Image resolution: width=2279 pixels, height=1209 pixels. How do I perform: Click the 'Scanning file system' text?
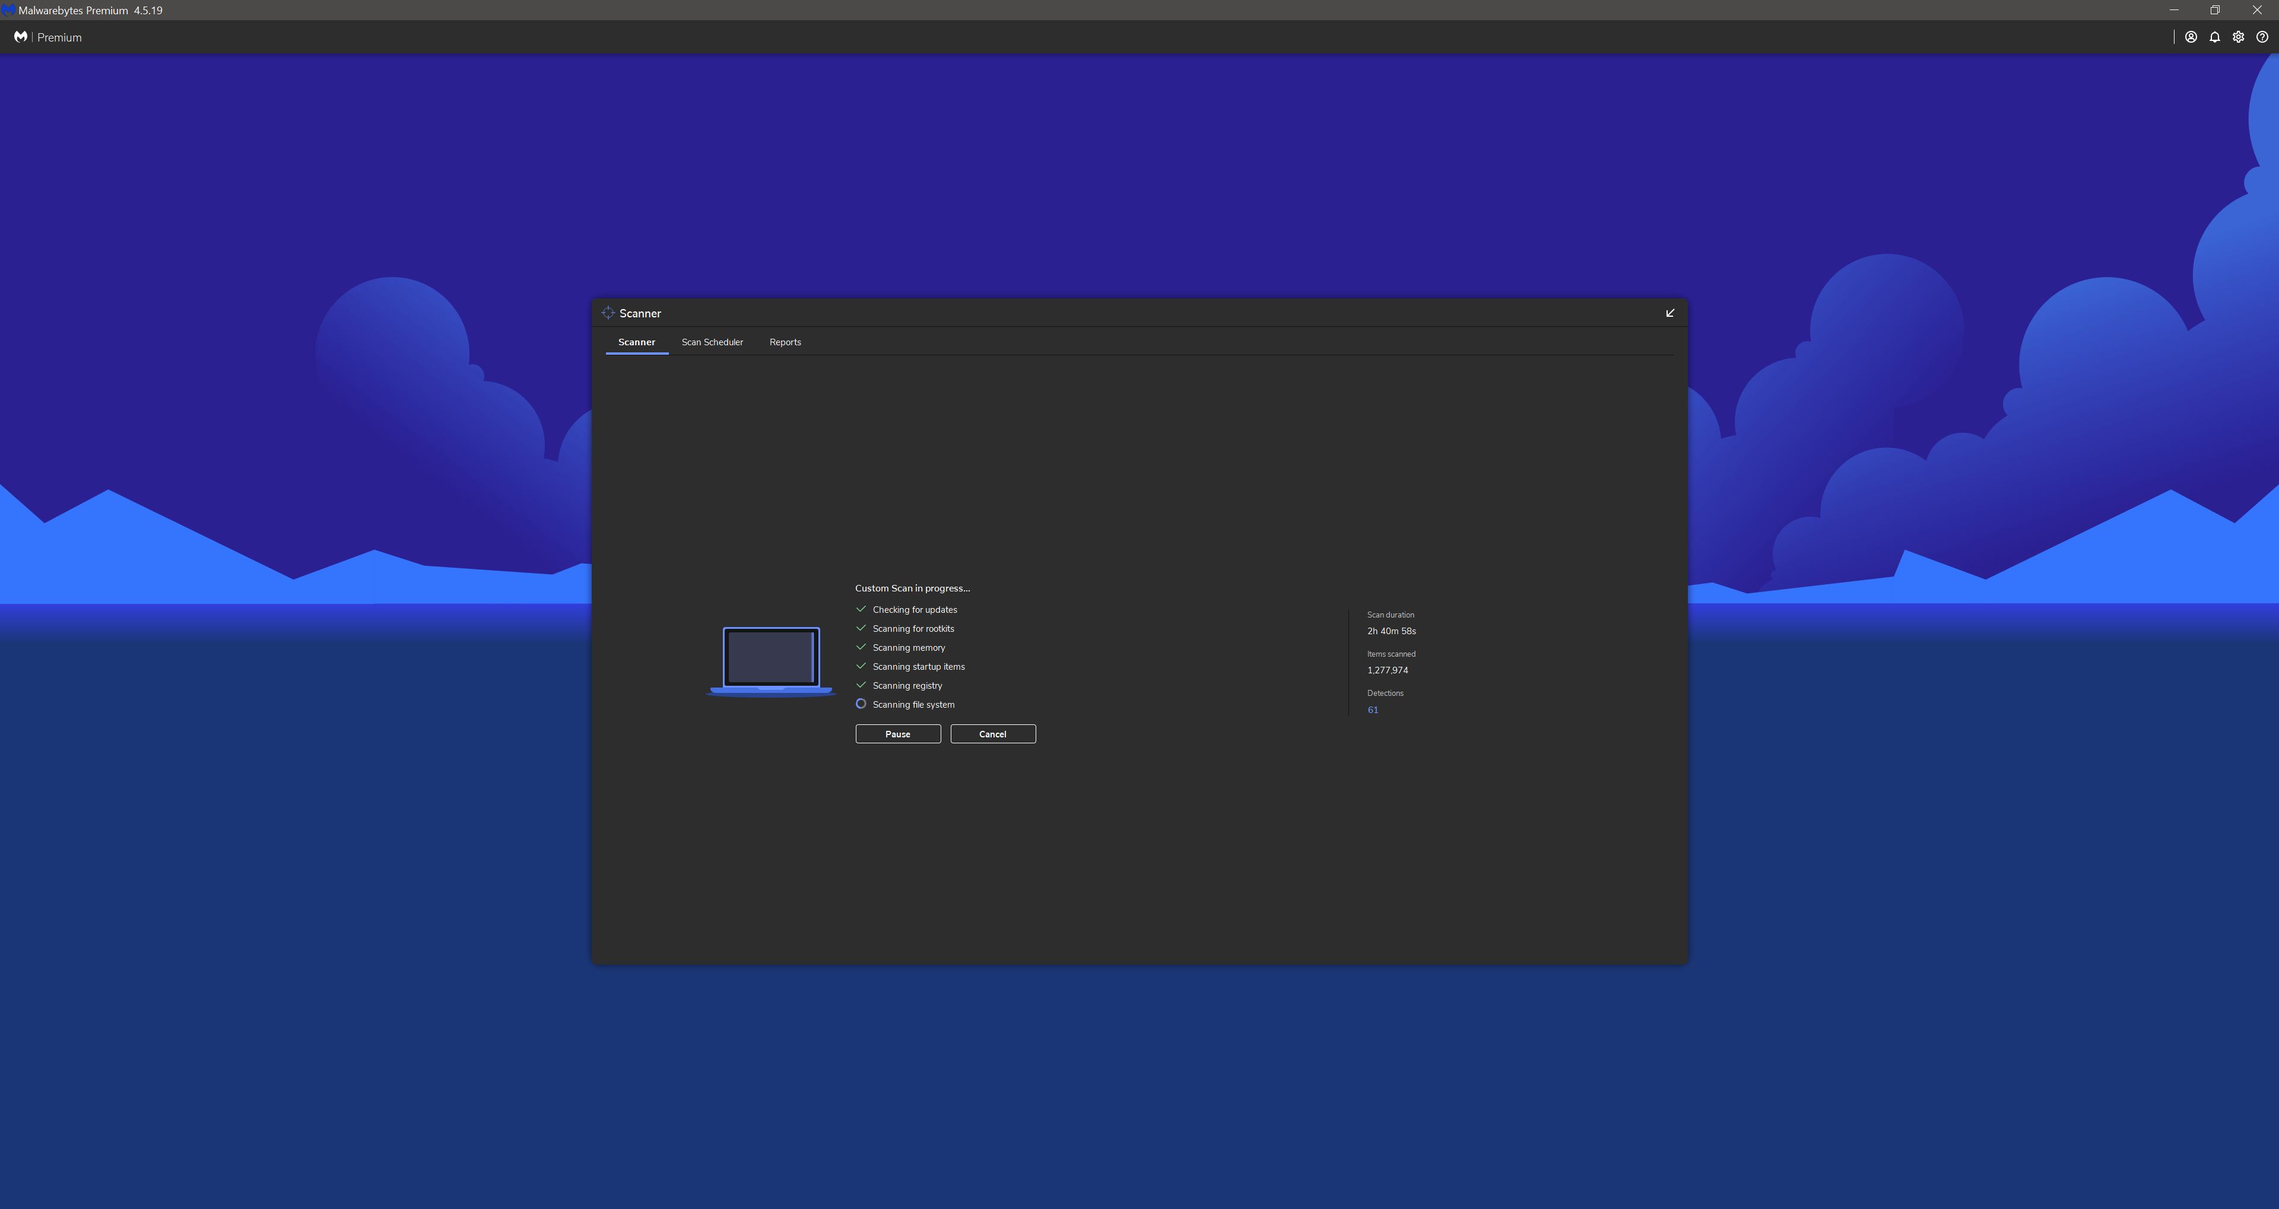pyautogui.click(x=913, y=705)
